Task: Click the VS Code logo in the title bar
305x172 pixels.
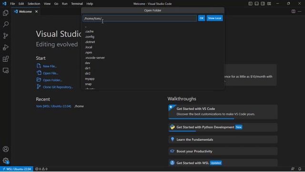Action: (4, 3)
